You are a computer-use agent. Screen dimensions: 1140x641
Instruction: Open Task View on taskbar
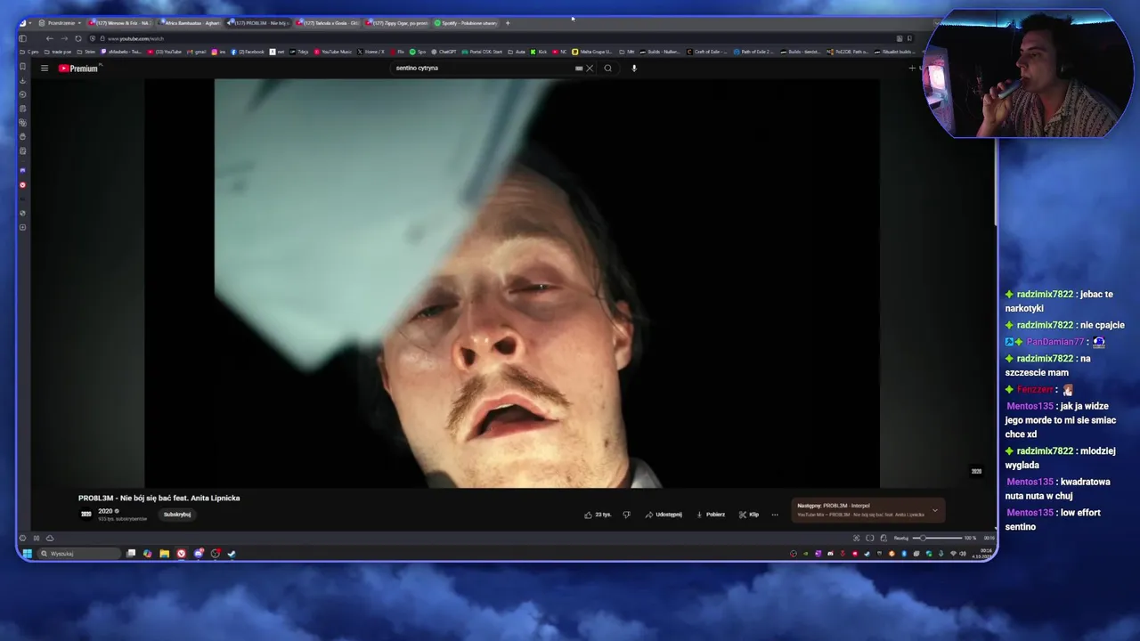[x=131, y=554]
